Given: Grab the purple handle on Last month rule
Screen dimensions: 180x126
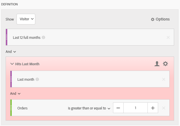Looking at the screenshot, I should click(11, 79).
